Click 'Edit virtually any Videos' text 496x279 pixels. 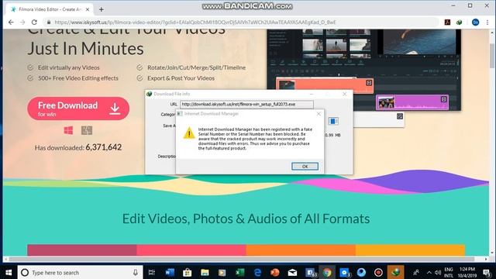(x=69, y=67)
